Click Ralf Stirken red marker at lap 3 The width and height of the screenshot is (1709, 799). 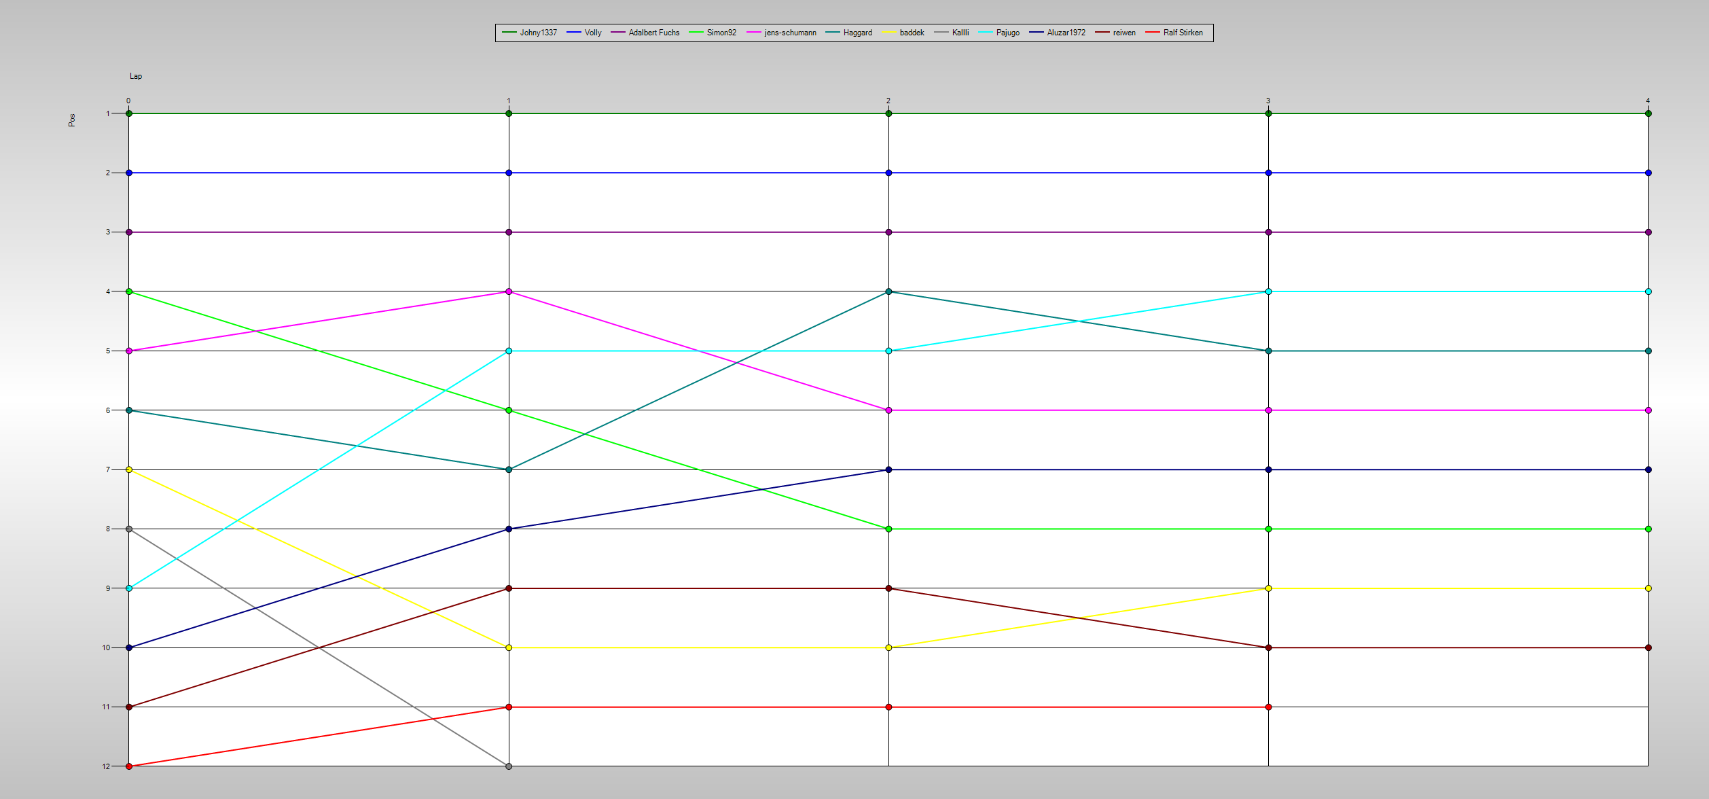click(1268, 707)
